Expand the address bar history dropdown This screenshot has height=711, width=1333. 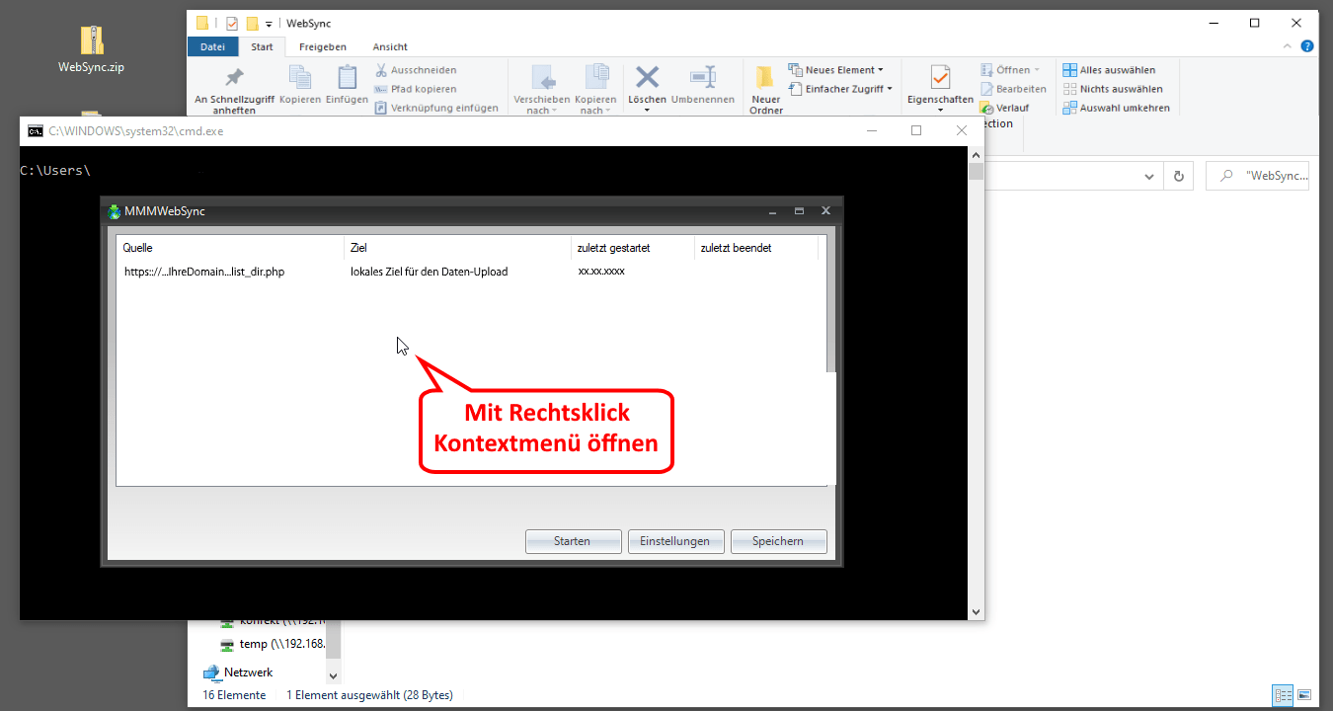[x=1149, y=177]
